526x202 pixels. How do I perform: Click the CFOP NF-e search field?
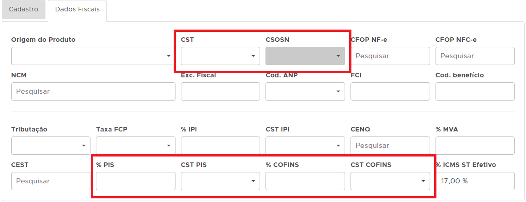point(390,56)
